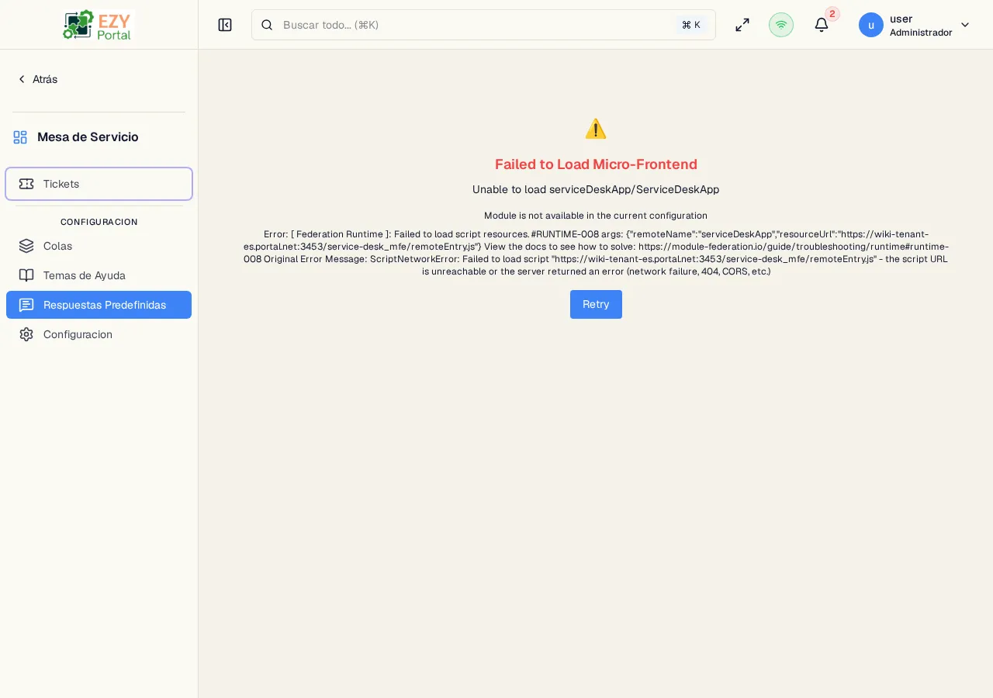
Task: Collapse the sidebar panel toggle icon
Action: (225, 25)
